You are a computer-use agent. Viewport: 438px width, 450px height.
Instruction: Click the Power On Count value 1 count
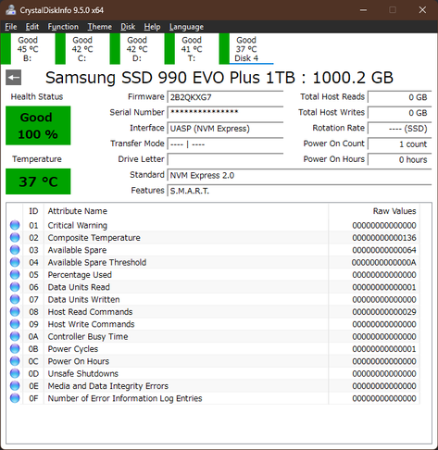coord(400,144)
